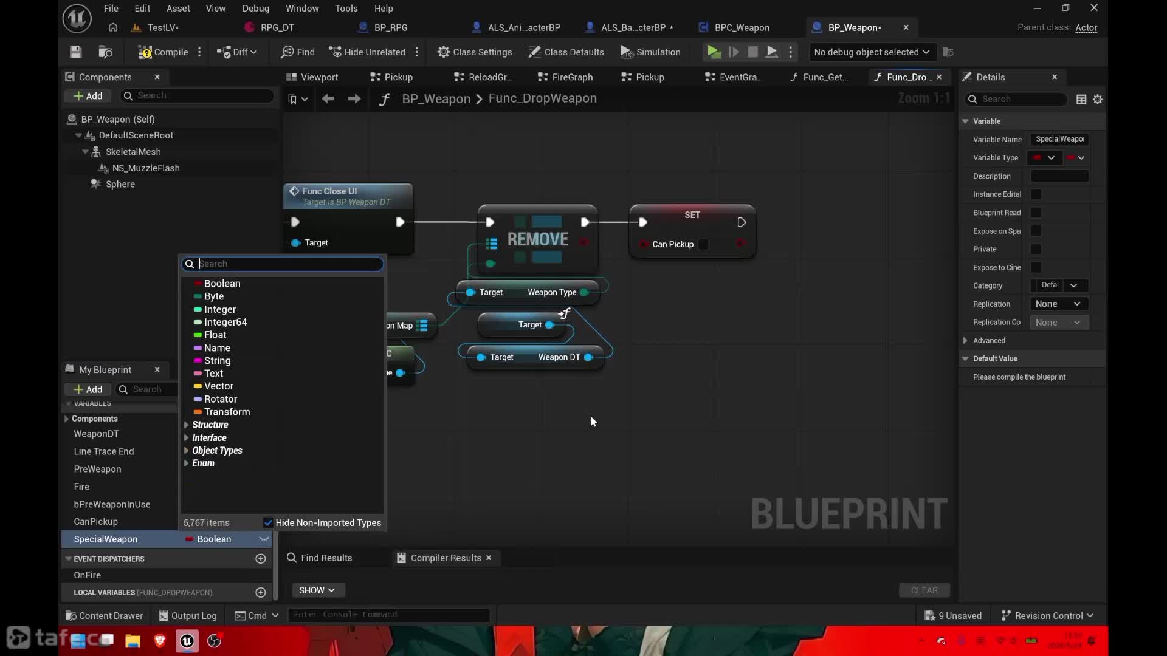Screen dimensions: 1167x656
Task: Add a new component in Components panel
Action: click(x=88, y=96)
